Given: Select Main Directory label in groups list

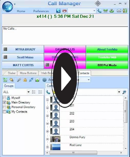Looking at the screenshot, I should click(21, 102).
